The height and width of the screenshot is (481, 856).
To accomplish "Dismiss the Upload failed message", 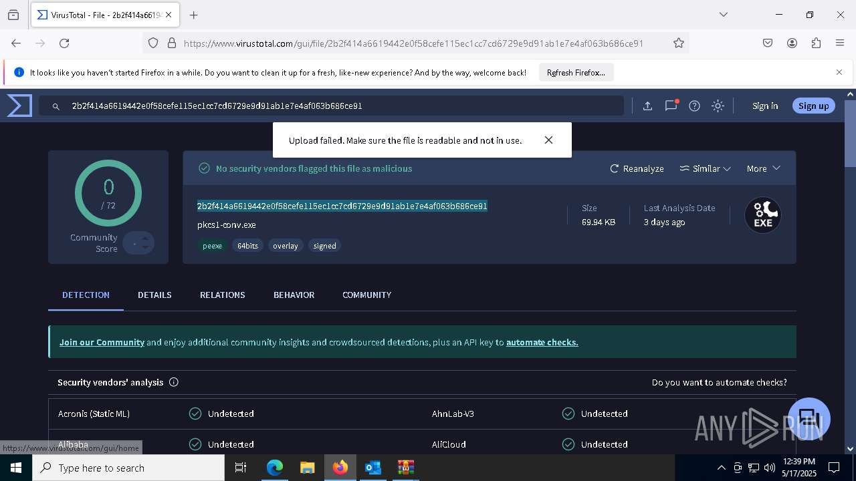I will click(548, 140).
